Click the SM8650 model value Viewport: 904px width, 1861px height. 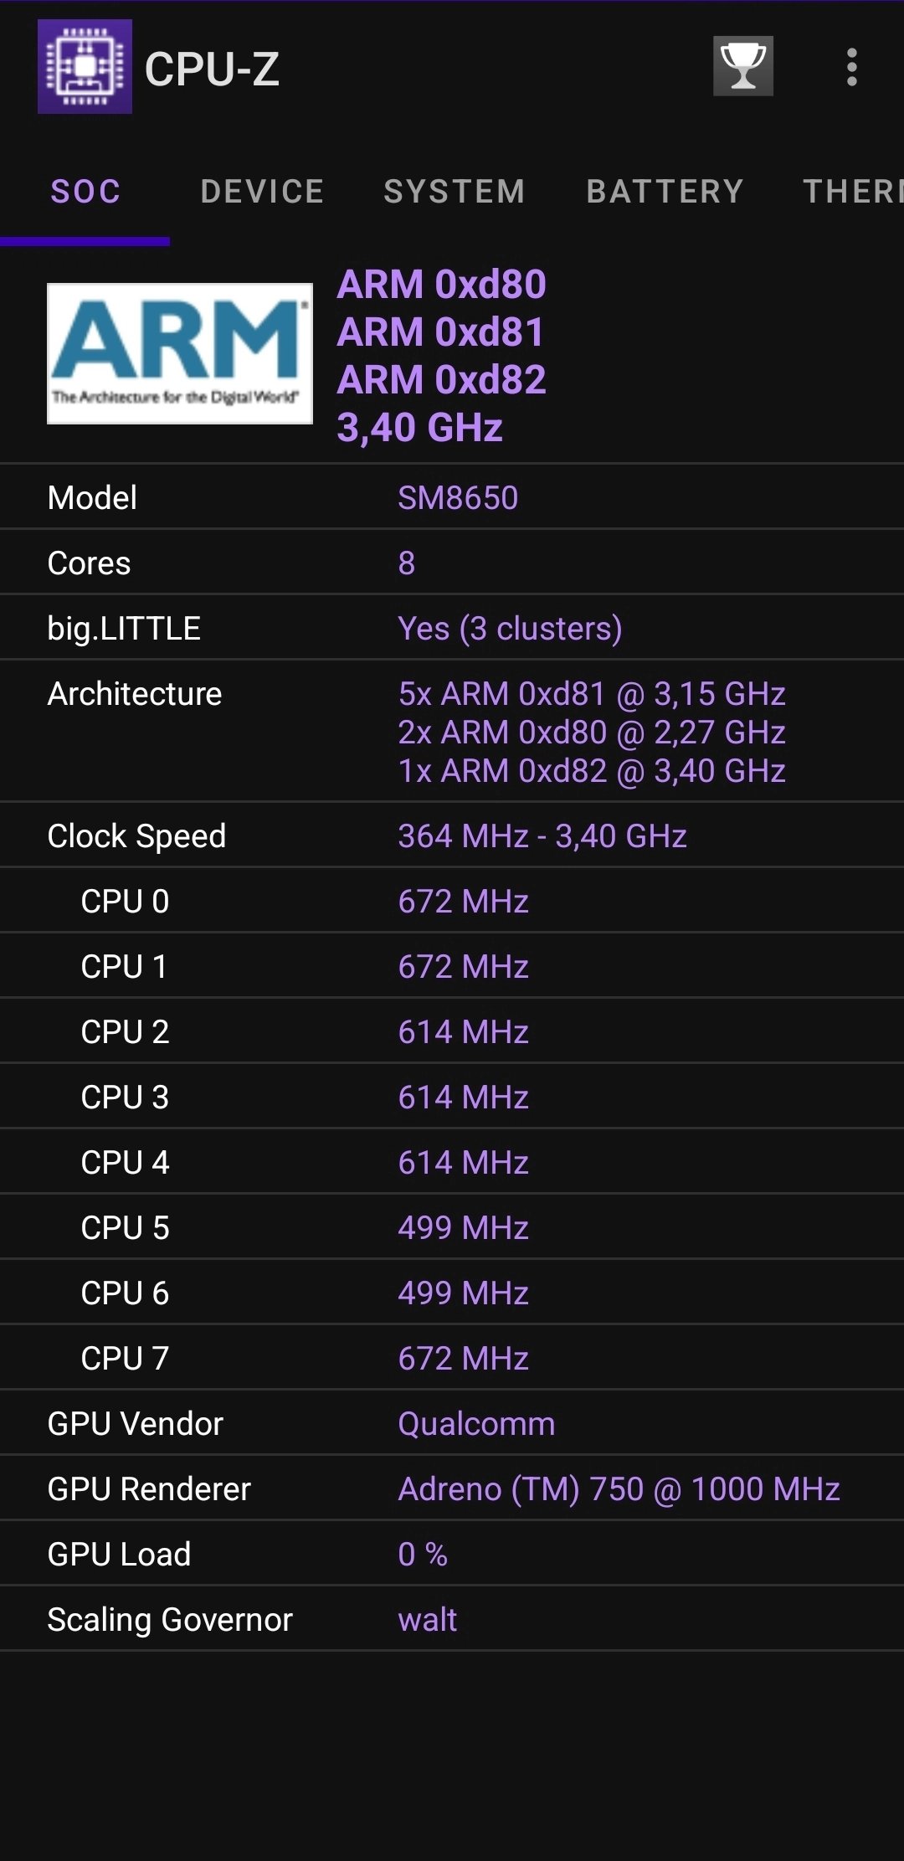[458, 496]
